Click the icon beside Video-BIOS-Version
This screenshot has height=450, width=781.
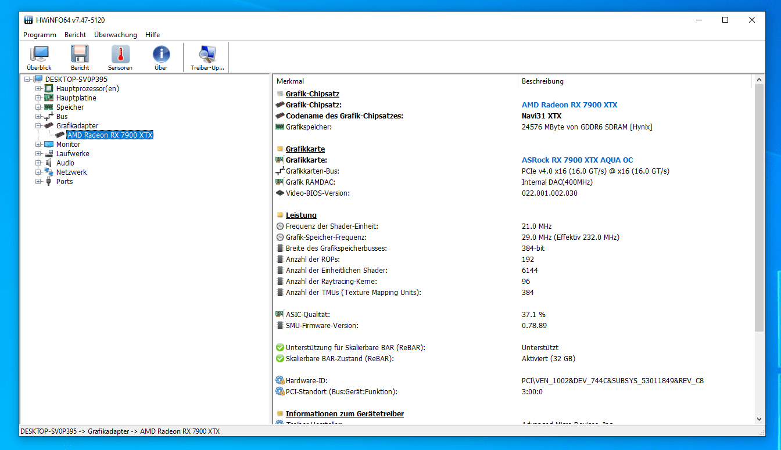coord(280,193)
